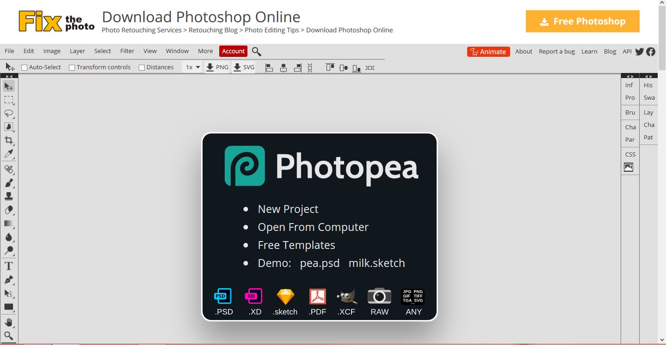
Task: Select the Move tool in left toolbar
Action: (9, 86)
